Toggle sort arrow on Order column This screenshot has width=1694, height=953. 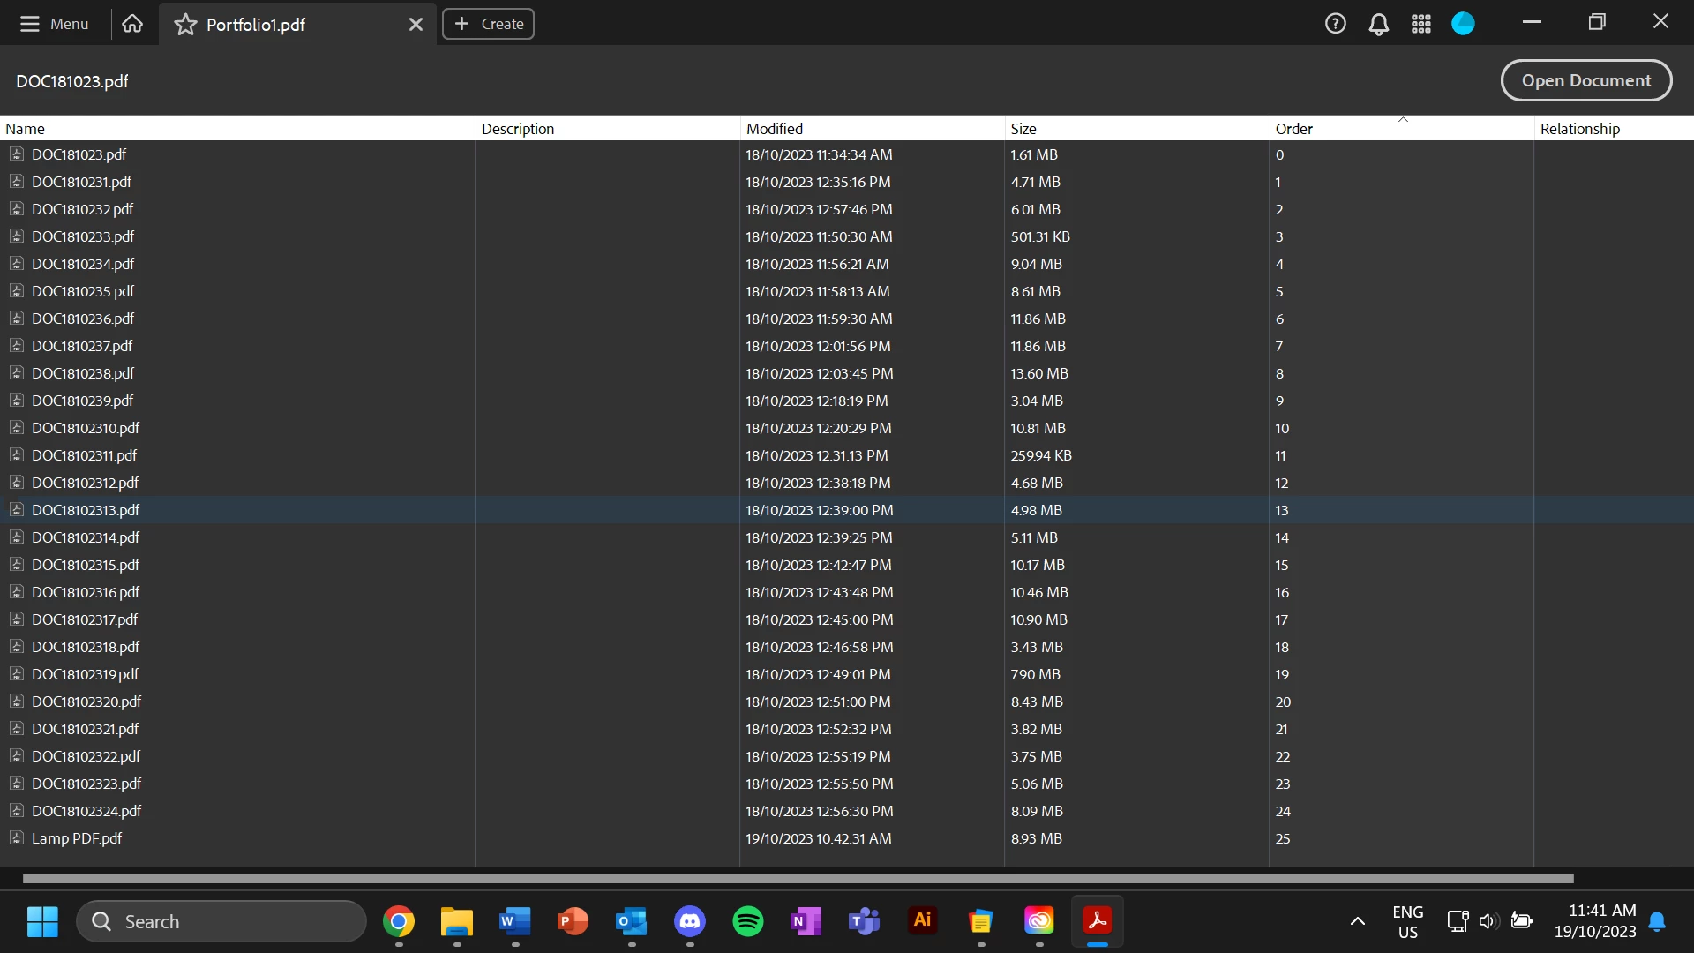click(x=1402, y=119)
